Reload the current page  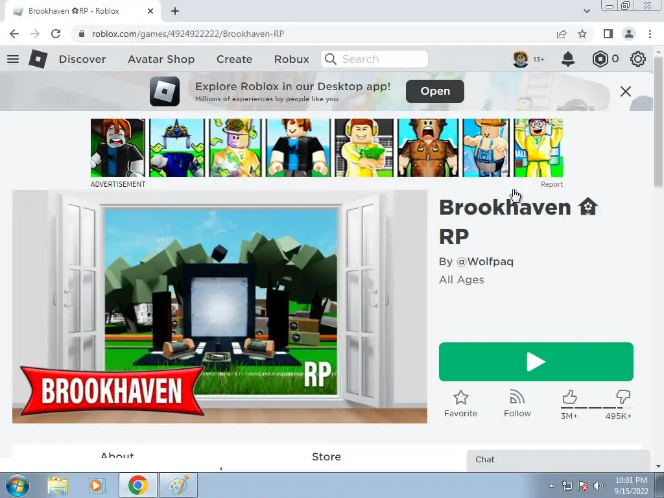click(x=56, y=34)
